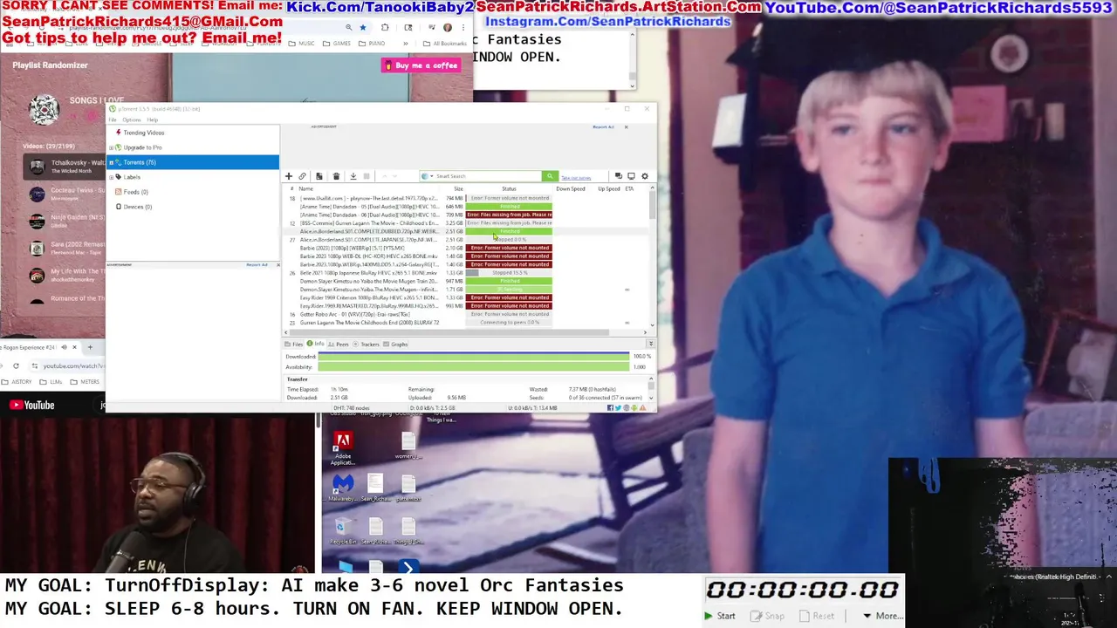Click Move Down Queue arrow icon
The image size is (1117, 628).
tap(394, 176)
